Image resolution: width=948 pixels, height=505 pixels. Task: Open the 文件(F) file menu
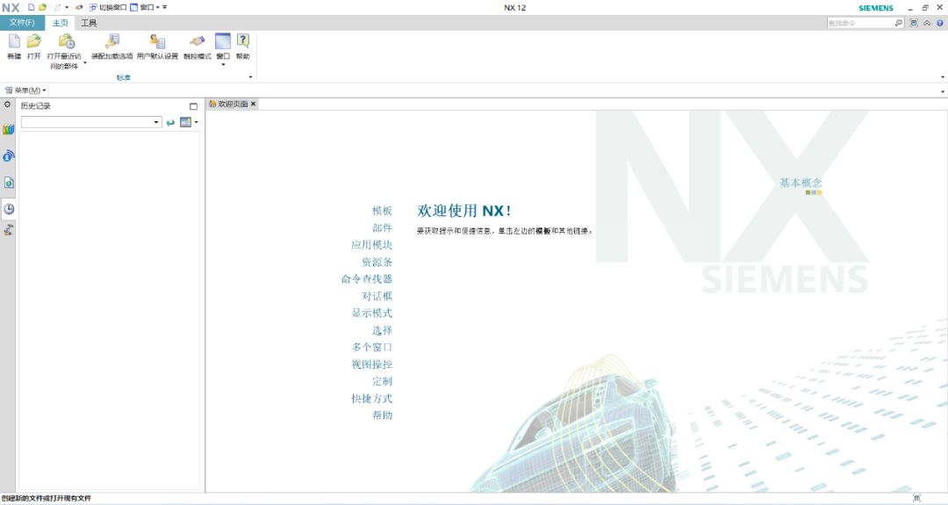click(x=22, y=23)
